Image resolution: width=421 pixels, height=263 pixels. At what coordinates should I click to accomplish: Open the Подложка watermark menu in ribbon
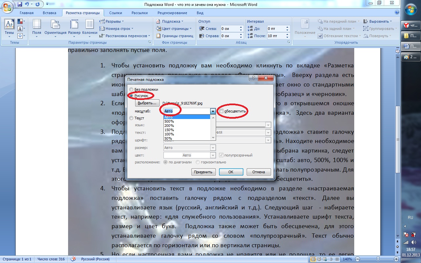pyautogui.click(x=170, y=21)
